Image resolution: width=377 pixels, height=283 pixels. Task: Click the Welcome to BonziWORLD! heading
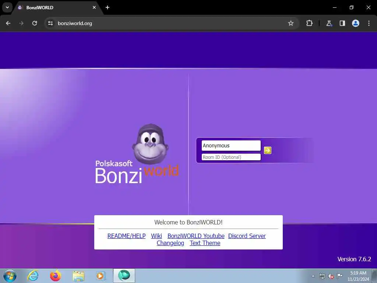(188, 222)
